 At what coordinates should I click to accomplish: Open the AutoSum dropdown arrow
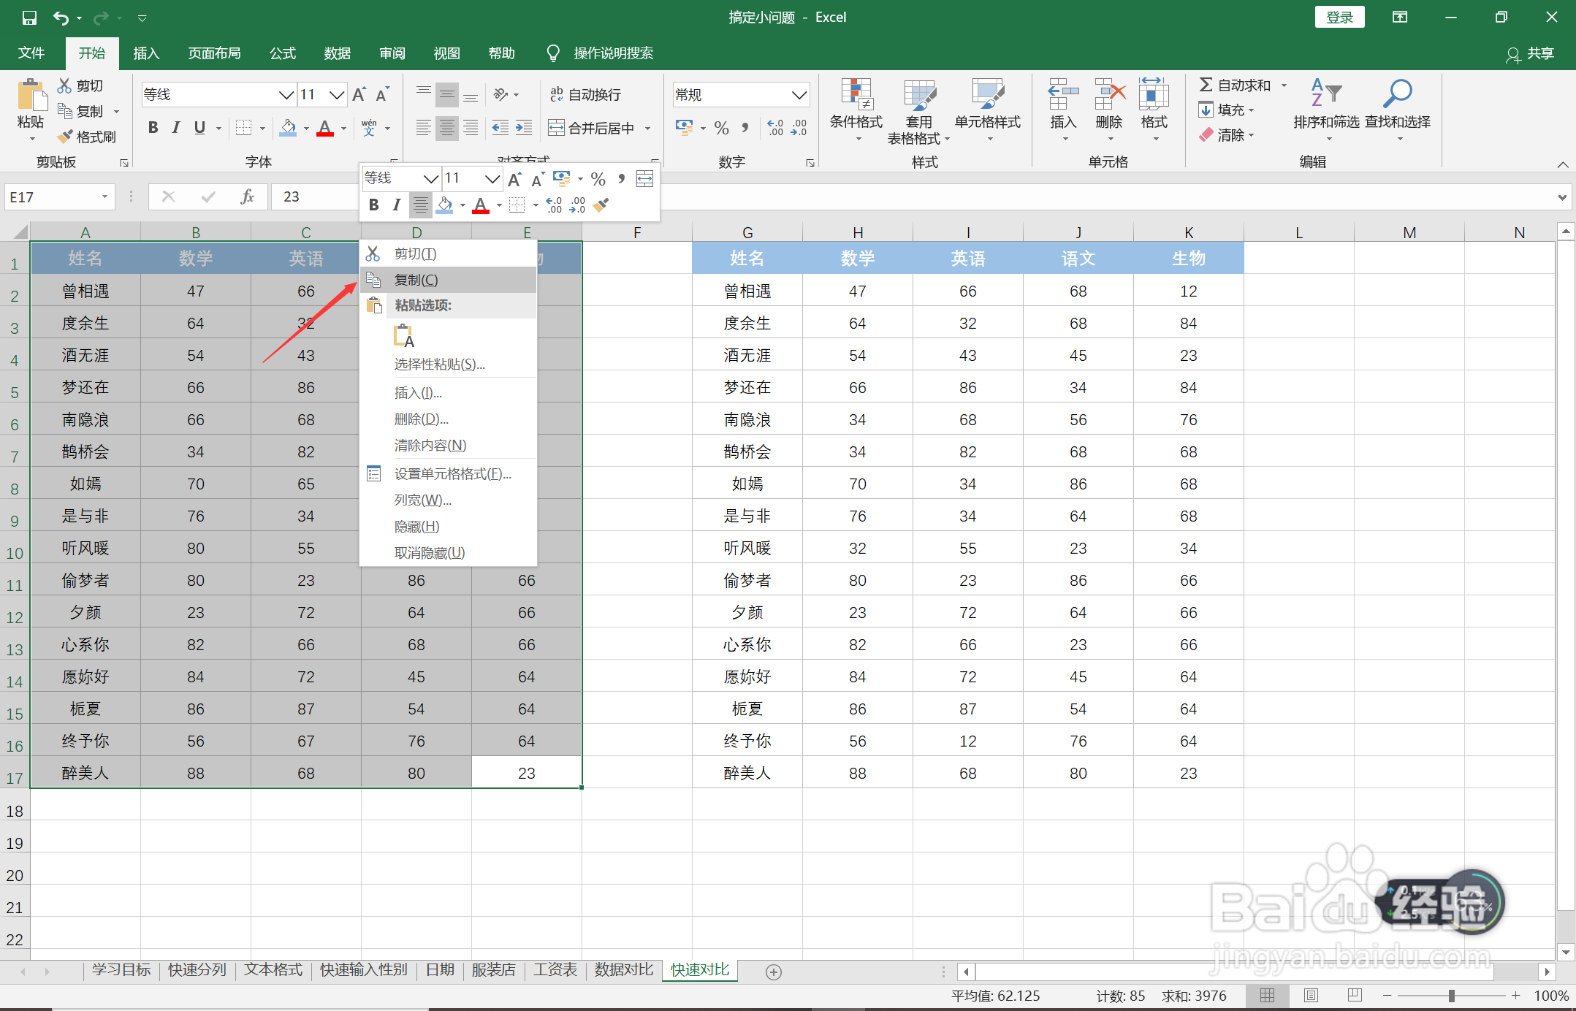click(x=1284, y=85)
